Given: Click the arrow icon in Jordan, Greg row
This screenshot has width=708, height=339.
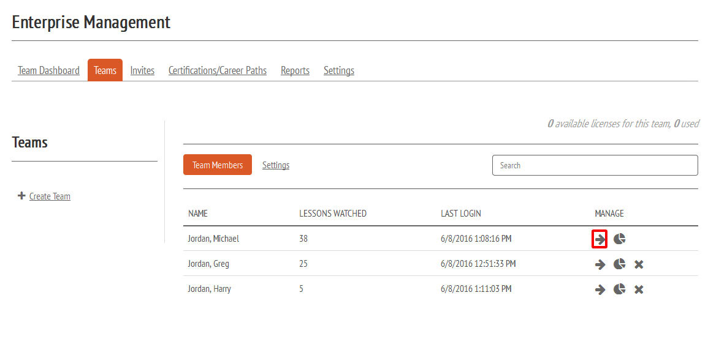Looking at the screenshot, I should pos(600,264).
